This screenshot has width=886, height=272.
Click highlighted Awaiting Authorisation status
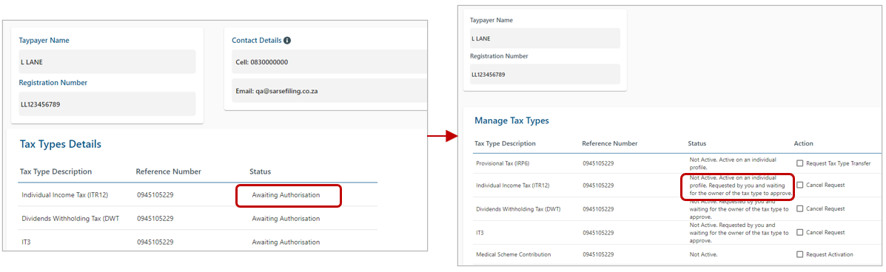[286, 195]
